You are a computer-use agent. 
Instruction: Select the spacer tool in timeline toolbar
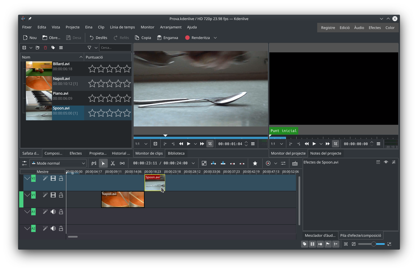coord(122,163)
